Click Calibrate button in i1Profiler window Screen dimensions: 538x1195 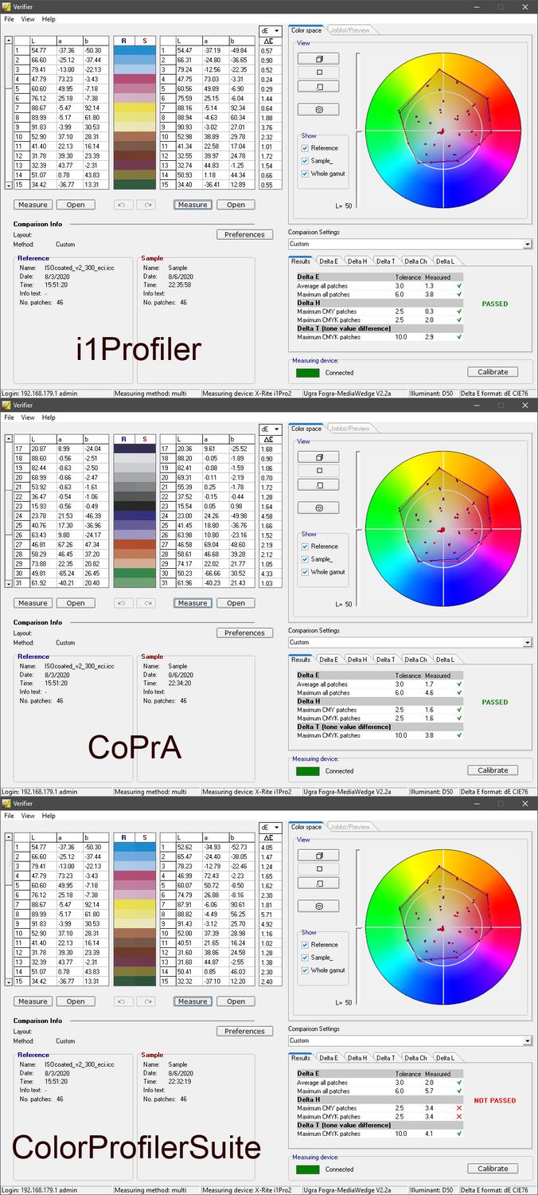point(493,372)
